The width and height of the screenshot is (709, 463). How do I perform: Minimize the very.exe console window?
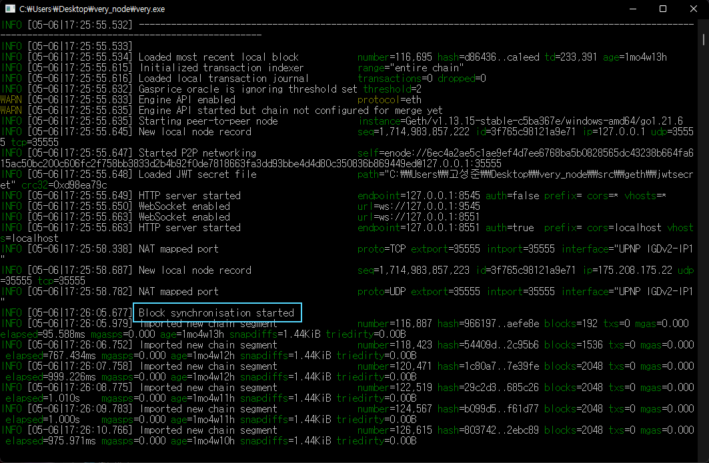pyautogui.click(x=631, y=9)
